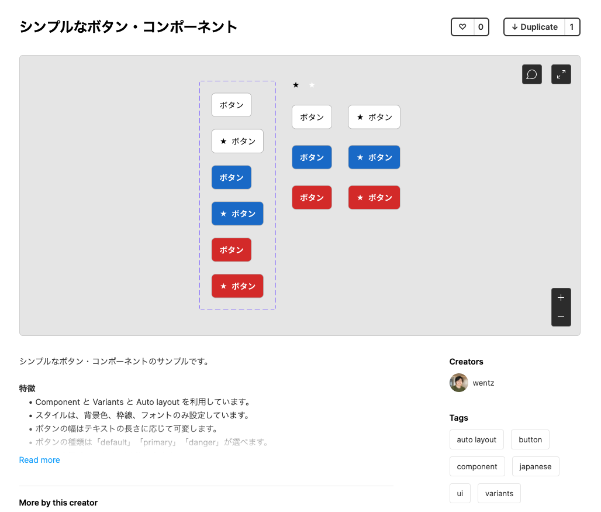The image size is (601, 512).
Task: Click the 特徴 heading
Action: [27, 389]
